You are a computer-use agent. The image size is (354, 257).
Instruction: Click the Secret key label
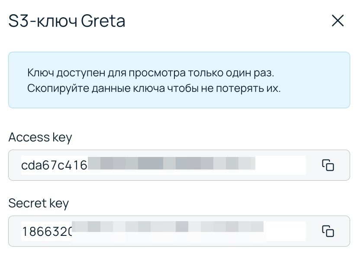(x=39, y=203)
